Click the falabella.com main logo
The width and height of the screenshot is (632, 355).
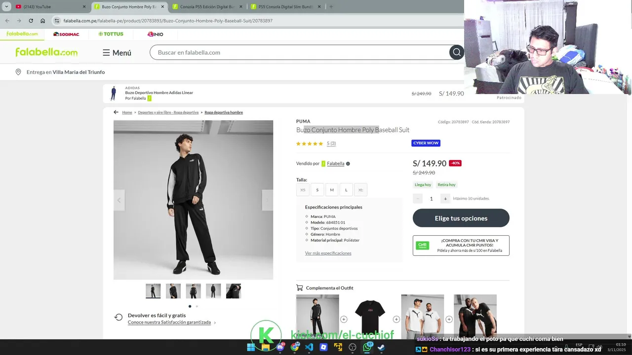coord(46,52)
